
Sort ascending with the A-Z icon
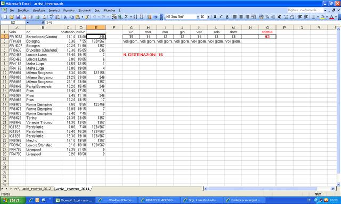coord(135,17)
